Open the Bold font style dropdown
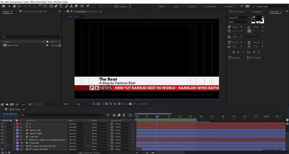 (x=239, y=22)
